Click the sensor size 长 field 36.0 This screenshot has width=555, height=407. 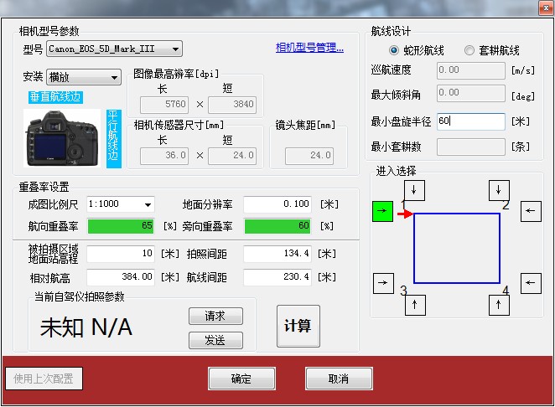pyautogui.click(x=164, y=156)
